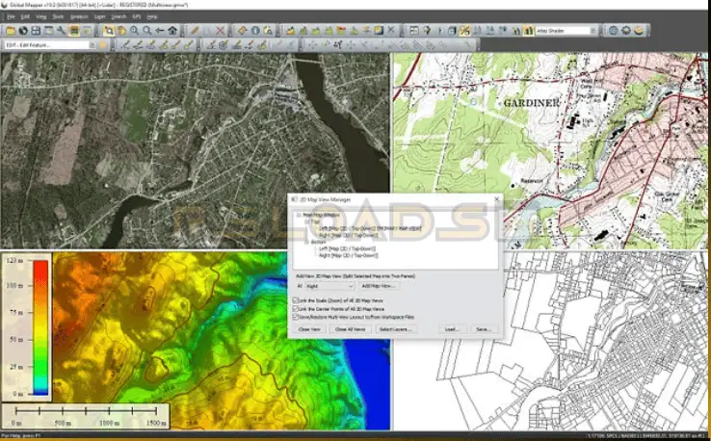Click the red X delete icon
Viewport: 711px width, 441px height.
[221, 31]
